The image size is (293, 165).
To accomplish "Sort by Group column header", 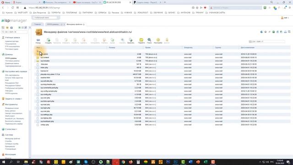I will [x=226, y=48].
